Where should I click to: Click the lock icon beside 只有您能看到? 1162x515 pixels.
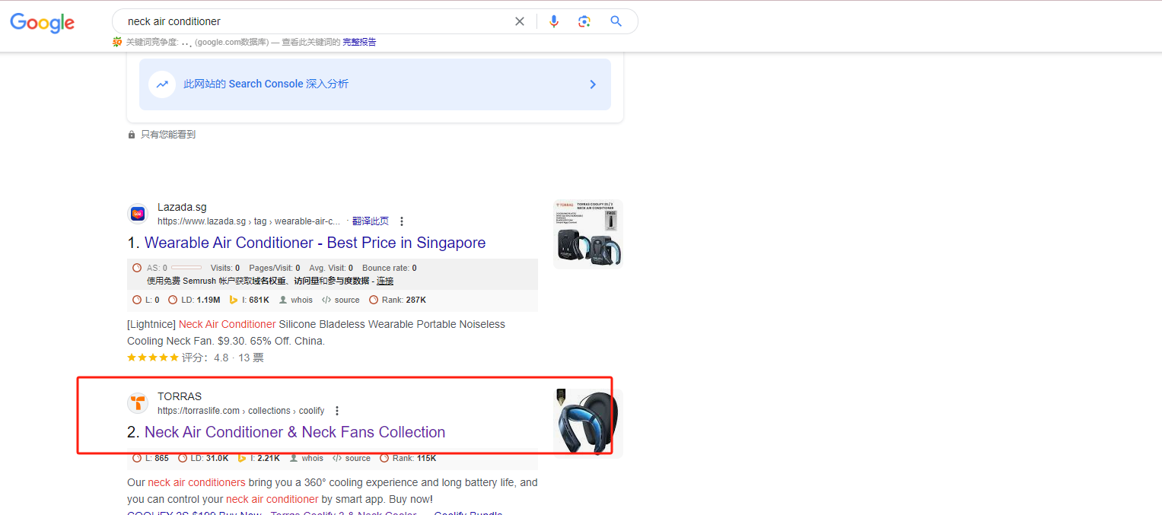pyautogui.click(x=132, y=135)
